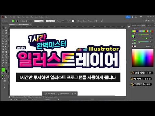This screenshot has height=116, width=155.
Task: Switch to the Color Guide tab
Action: 149,25
